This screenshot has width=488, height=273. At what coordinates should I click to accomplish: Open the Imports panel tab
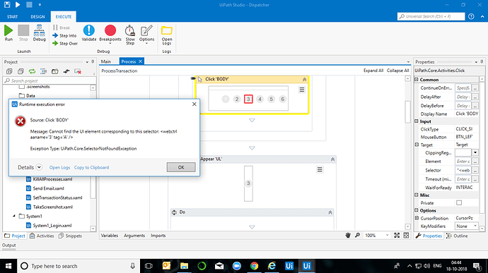tap(158, 236)
